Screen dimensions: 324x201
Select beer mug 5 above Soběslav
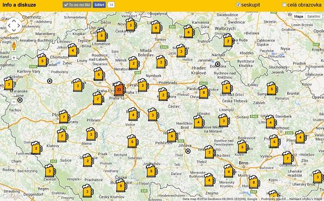133,141
